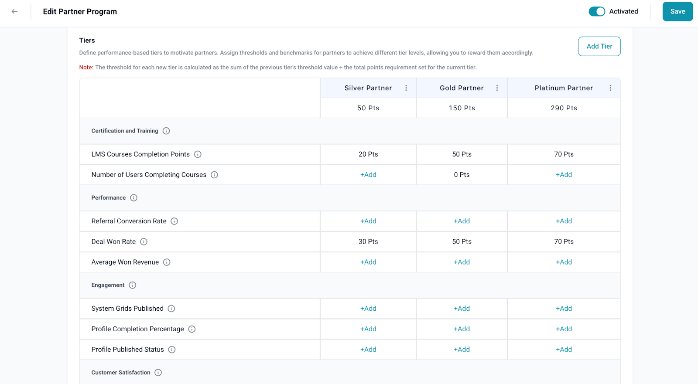Click info icon next to Performance heading

tap(133, 198)
